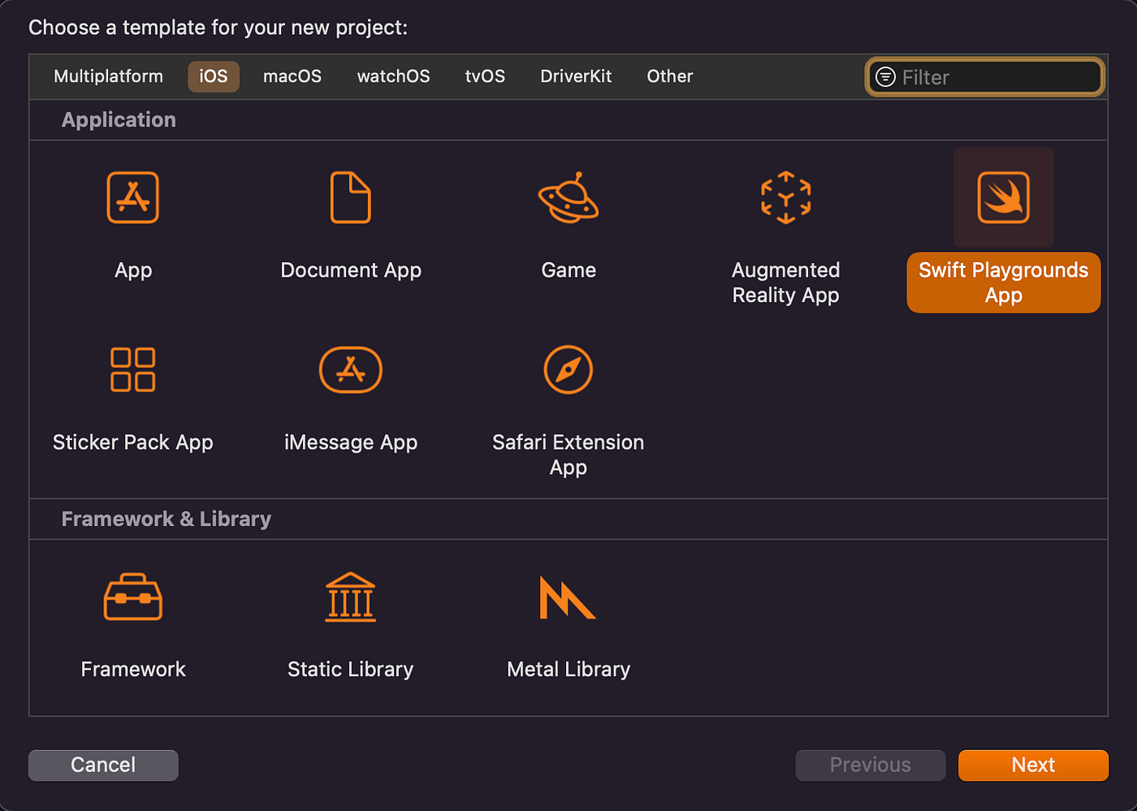Select the iMessage App template icon
Screen dimensions: 1137x811
pyautogui.click(x=351, y=369)
